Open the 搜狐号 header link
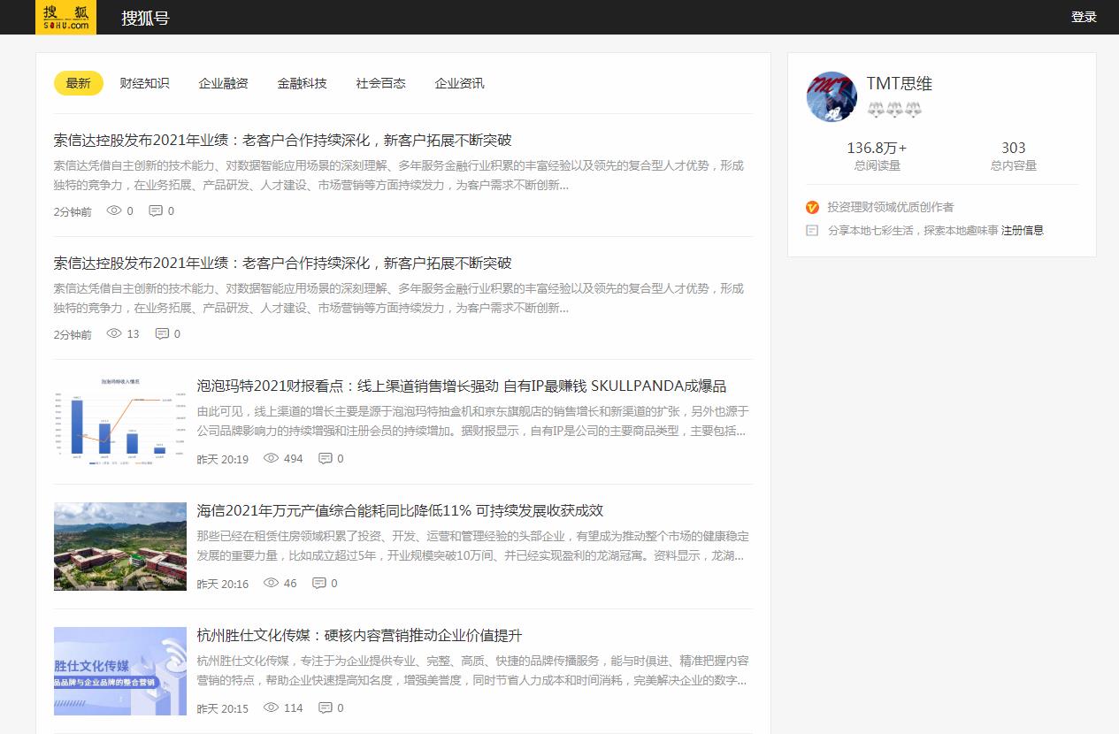 click(145, 18)
